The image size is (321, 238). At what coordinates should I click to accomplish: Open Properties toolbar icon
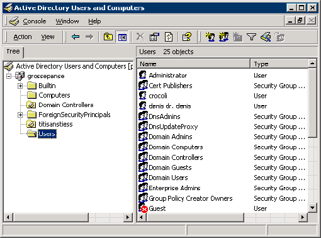pos(154,37)
